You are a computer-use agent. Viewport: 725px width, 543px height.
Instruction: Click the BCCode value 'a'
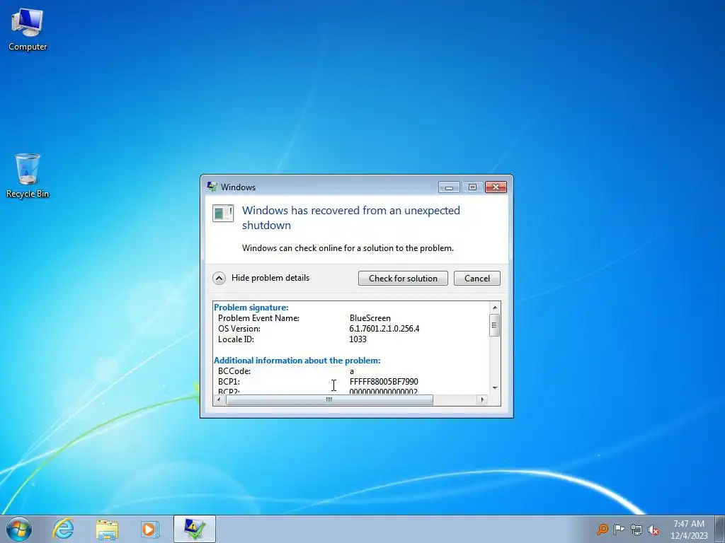[x=352, y=371]
